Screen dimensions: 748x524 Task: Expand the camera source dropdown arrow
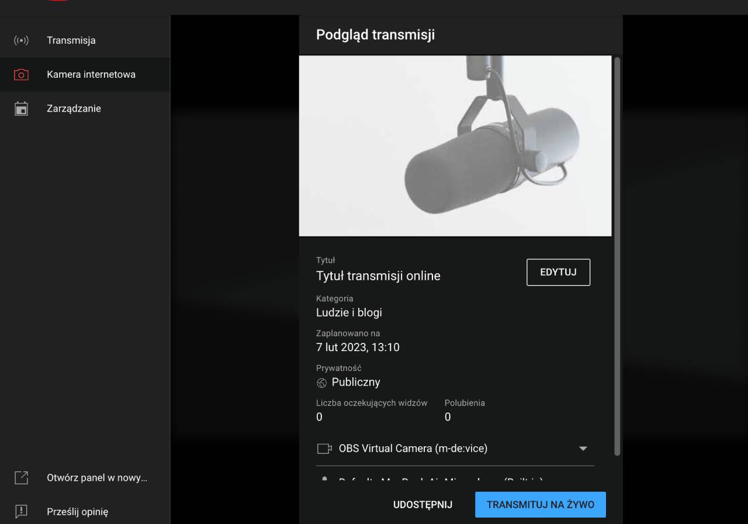582,449
